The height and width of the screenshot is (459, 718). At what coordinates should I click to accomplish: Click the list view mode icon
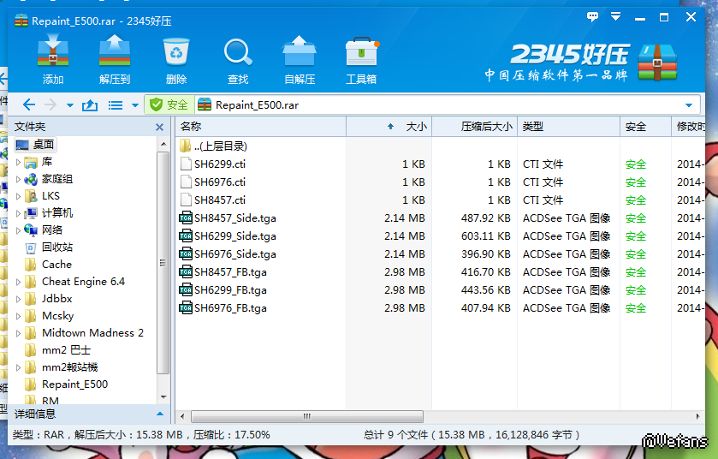115,105
